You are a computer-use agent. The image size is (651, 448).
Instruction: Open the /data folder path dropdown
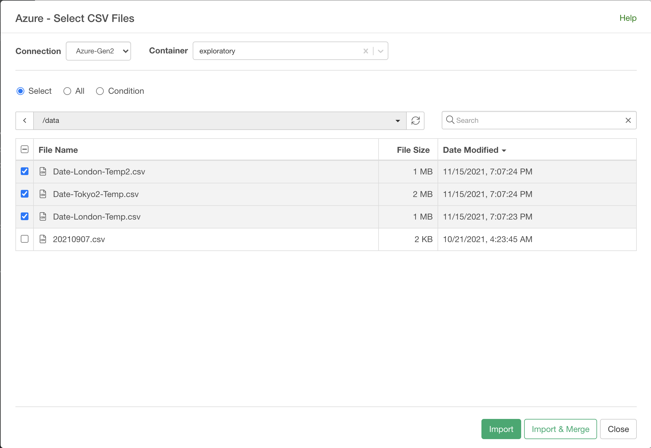[x=398, y=121]
